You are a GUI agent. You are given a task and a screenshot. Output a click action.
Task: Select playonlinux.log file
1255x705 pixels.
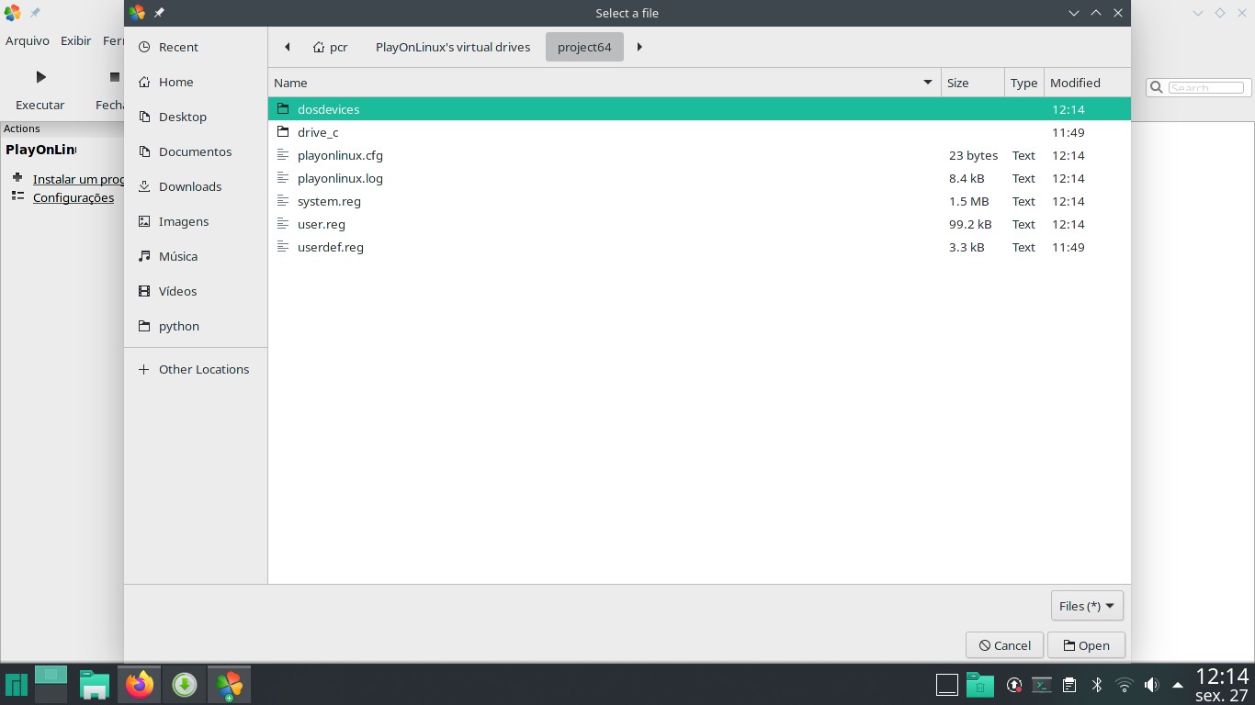coord(699,178)
